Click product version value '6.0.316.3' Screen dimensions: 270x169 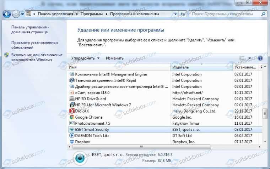[165, 155]
